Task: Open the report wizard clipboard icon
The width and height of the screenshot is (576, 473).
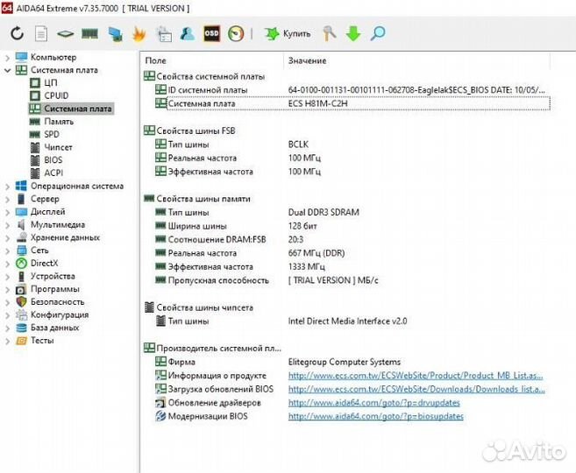Action: (164, 34)
